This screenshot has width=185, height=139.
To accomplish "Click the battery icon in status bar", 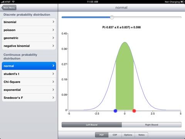I will tap(182, 2).
